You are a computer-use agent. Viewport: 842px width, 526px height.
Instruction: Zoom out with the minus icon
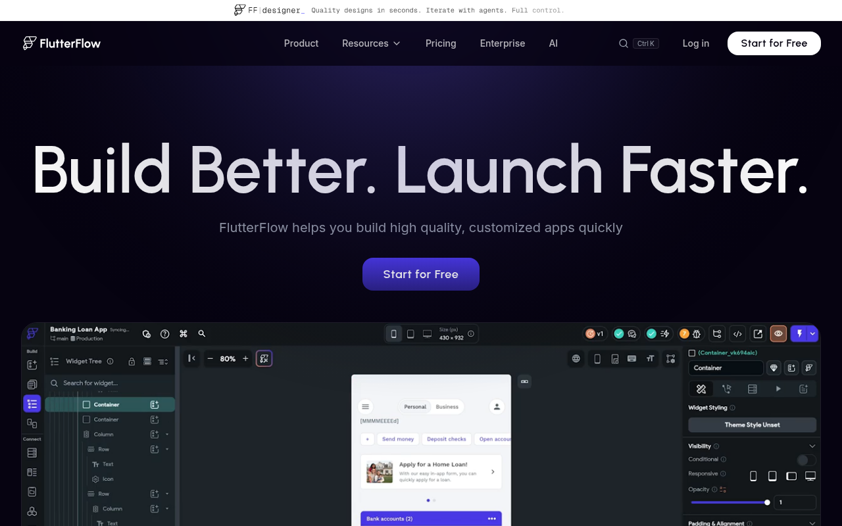pyautogui.click(x=210, y=358)
